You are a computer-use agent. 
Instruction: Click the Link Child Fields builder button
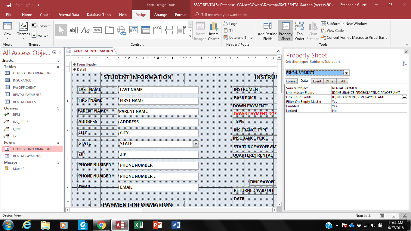click(x=404, y=97)
